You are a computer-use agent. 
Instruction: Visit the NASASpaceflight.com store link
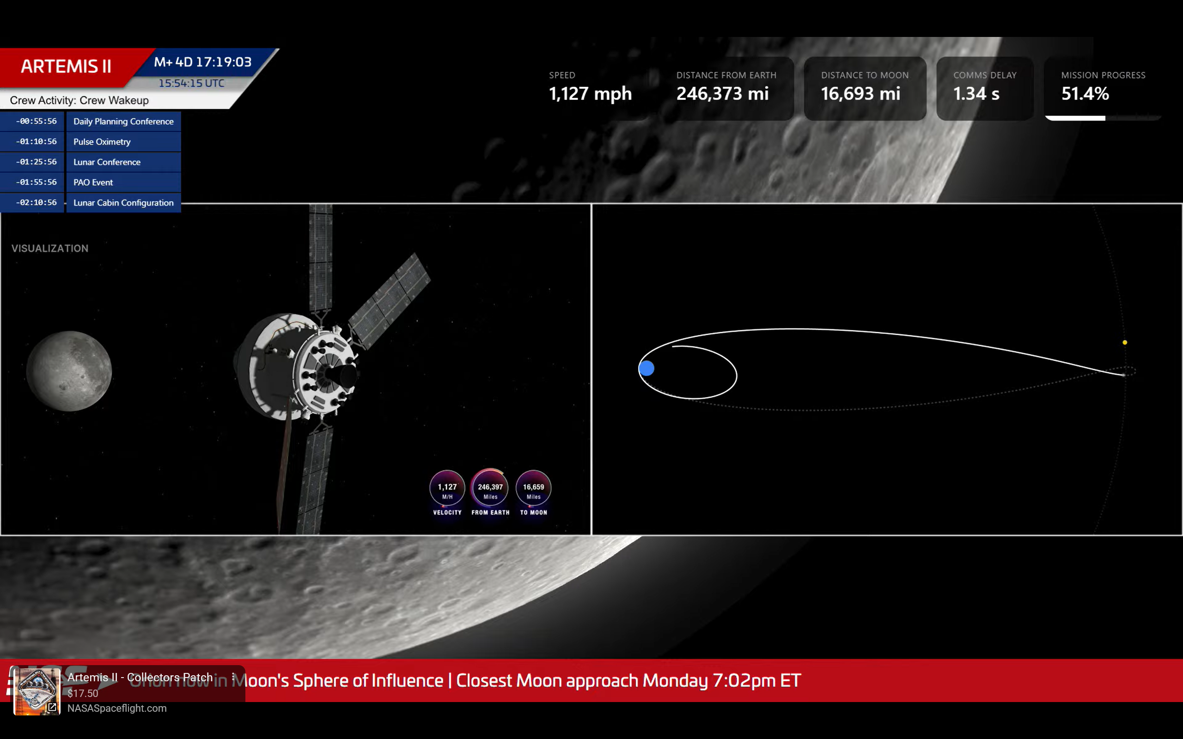pyautogui.click(x=117, y=708)
